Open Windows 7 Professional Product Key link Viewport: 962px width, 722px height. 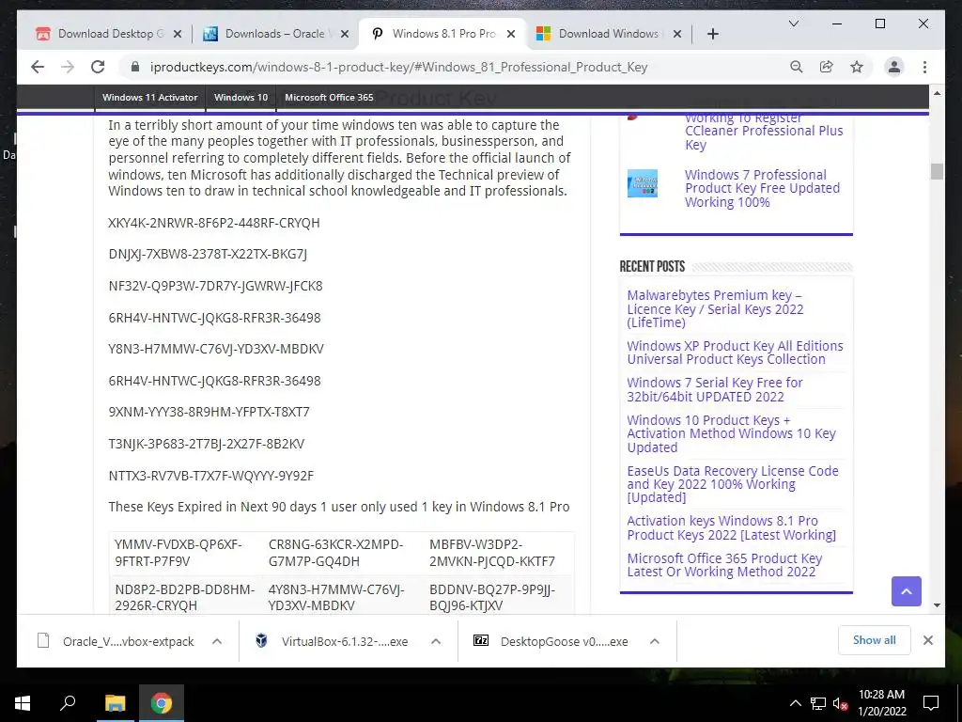click(x=762, y=188)
